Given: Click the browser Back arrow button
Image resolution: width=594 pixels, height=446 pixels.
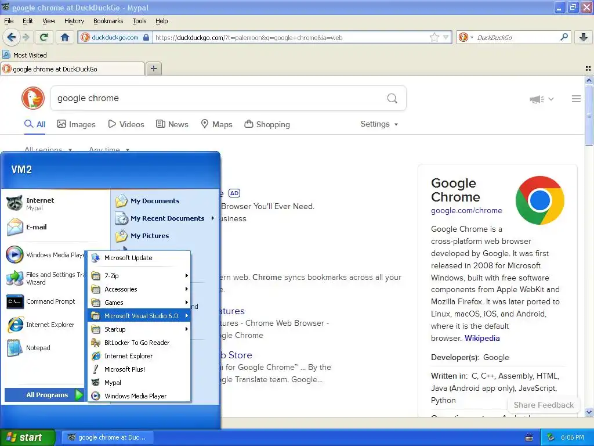Looking at the screenshot, I should tap(12, 37).
